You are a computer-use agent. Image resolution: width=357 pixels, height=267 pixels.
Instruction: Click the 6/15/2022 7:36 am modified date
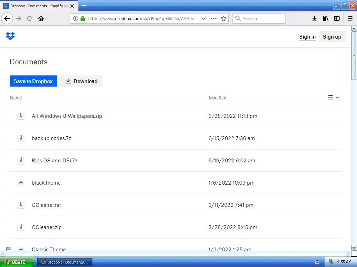(231, 138)
